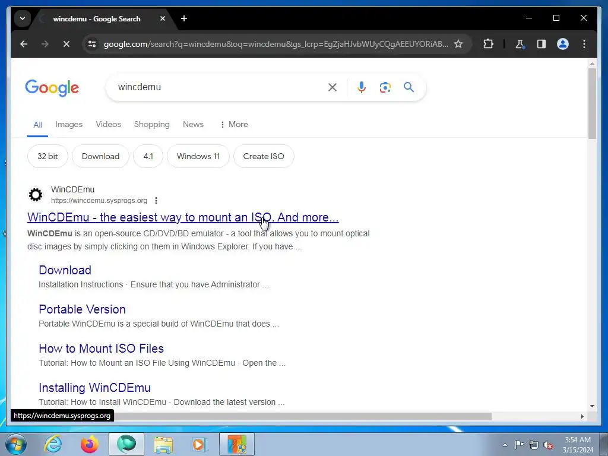Open WinCDEmu easiest way to mount link

pyautogui.click(x=183, y=217)
